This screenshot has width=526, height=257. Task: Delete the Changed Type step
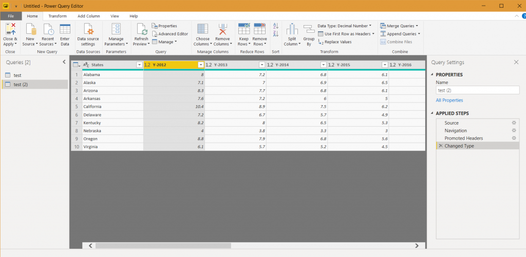[440, 146]
